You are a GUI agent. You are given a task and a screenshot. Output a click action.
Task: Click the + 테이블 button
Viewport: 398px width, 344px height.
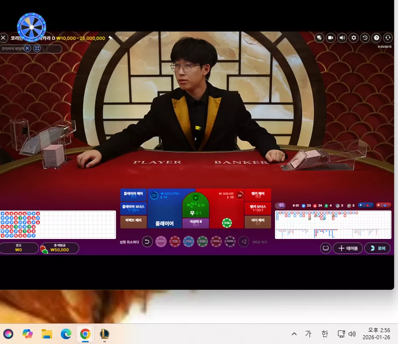348,248
